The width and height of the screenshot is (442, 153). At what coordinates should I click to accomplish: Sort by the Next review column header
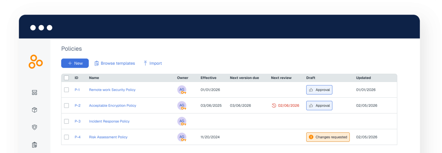click(x=281, y=78)
